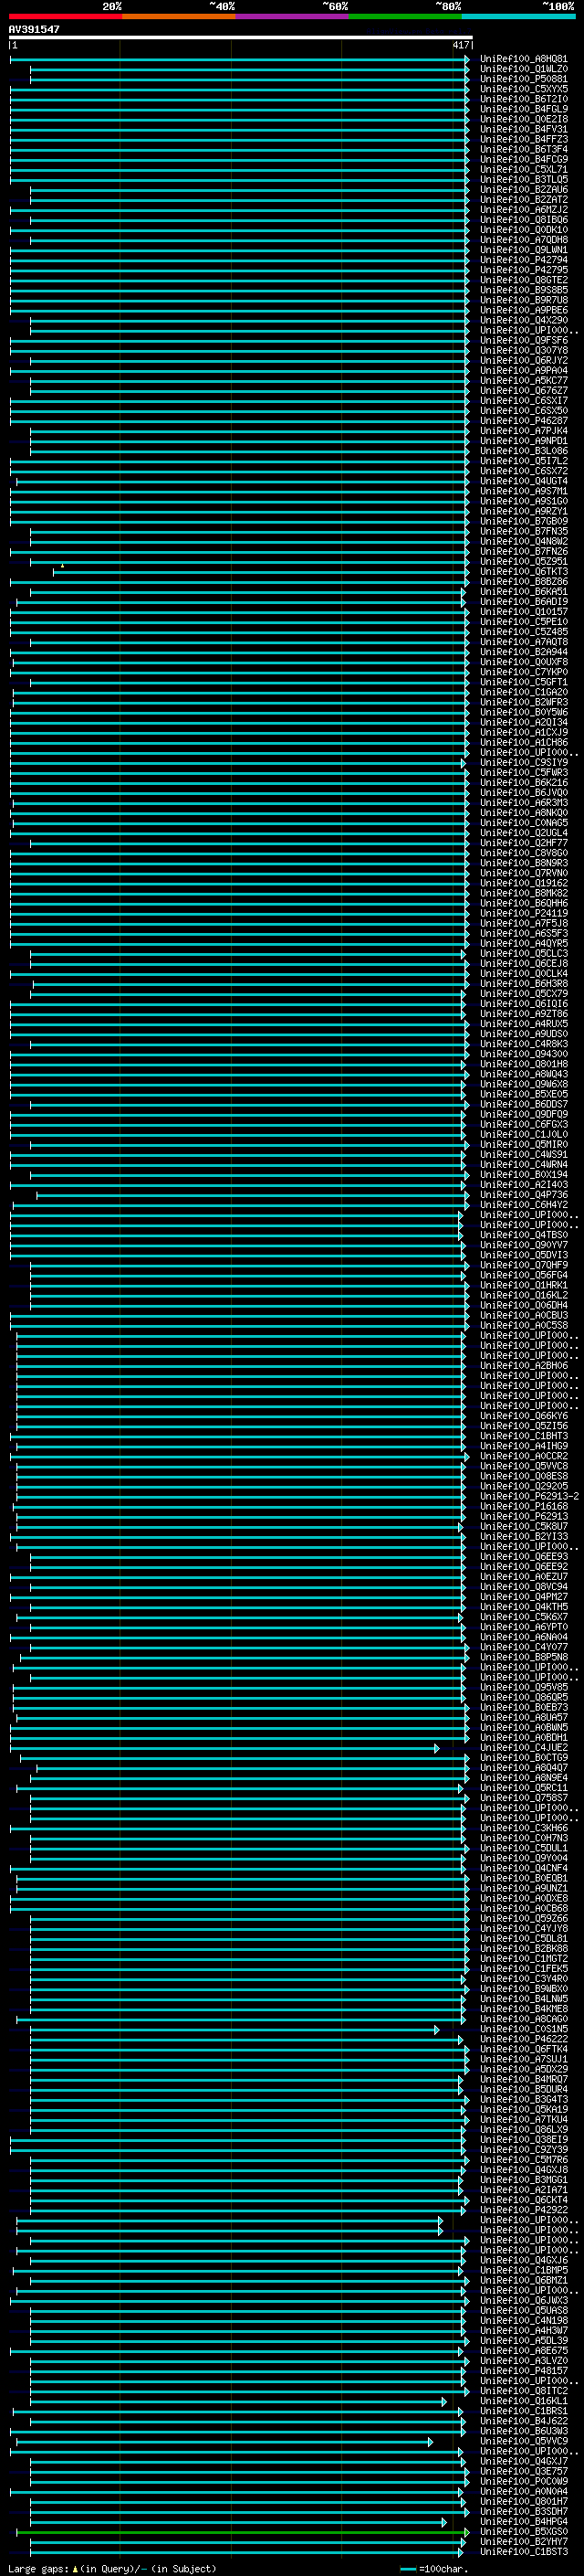This screenshot has width=584, height=2576.
Task: Click the red 20% identity legend segment
Action: pyautogui.click(x=65, y=16)
